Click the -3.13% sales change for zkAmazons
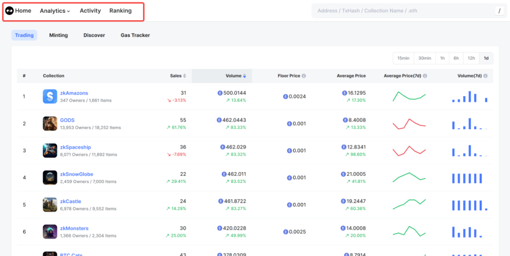This screenshot has height=256, width=510. tap(177, 100)
